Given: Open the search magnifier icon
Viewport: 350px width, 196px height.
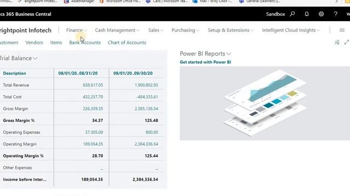Looking at the screenshot, I should click(x=292, y=14).
